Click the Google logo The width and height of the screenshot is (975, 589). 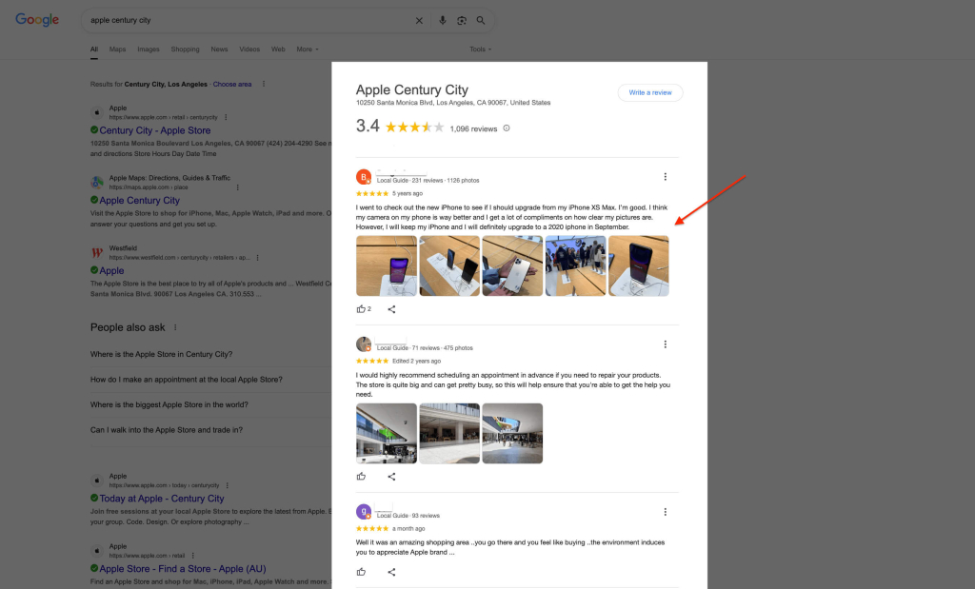37,20
